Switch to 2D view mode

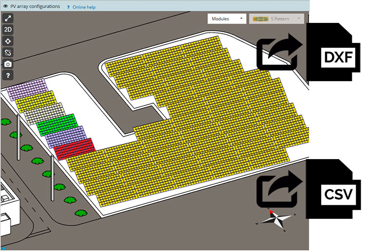pos(8,30)
